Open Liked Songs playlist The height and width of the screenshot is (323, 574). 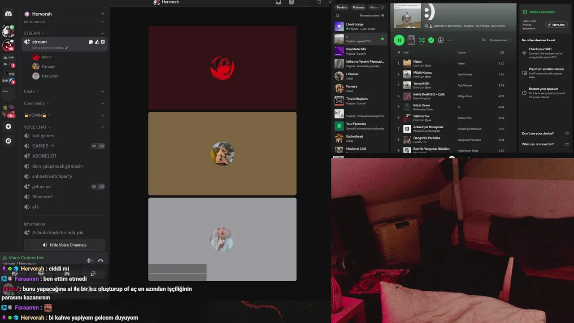(x=361, y=26)
